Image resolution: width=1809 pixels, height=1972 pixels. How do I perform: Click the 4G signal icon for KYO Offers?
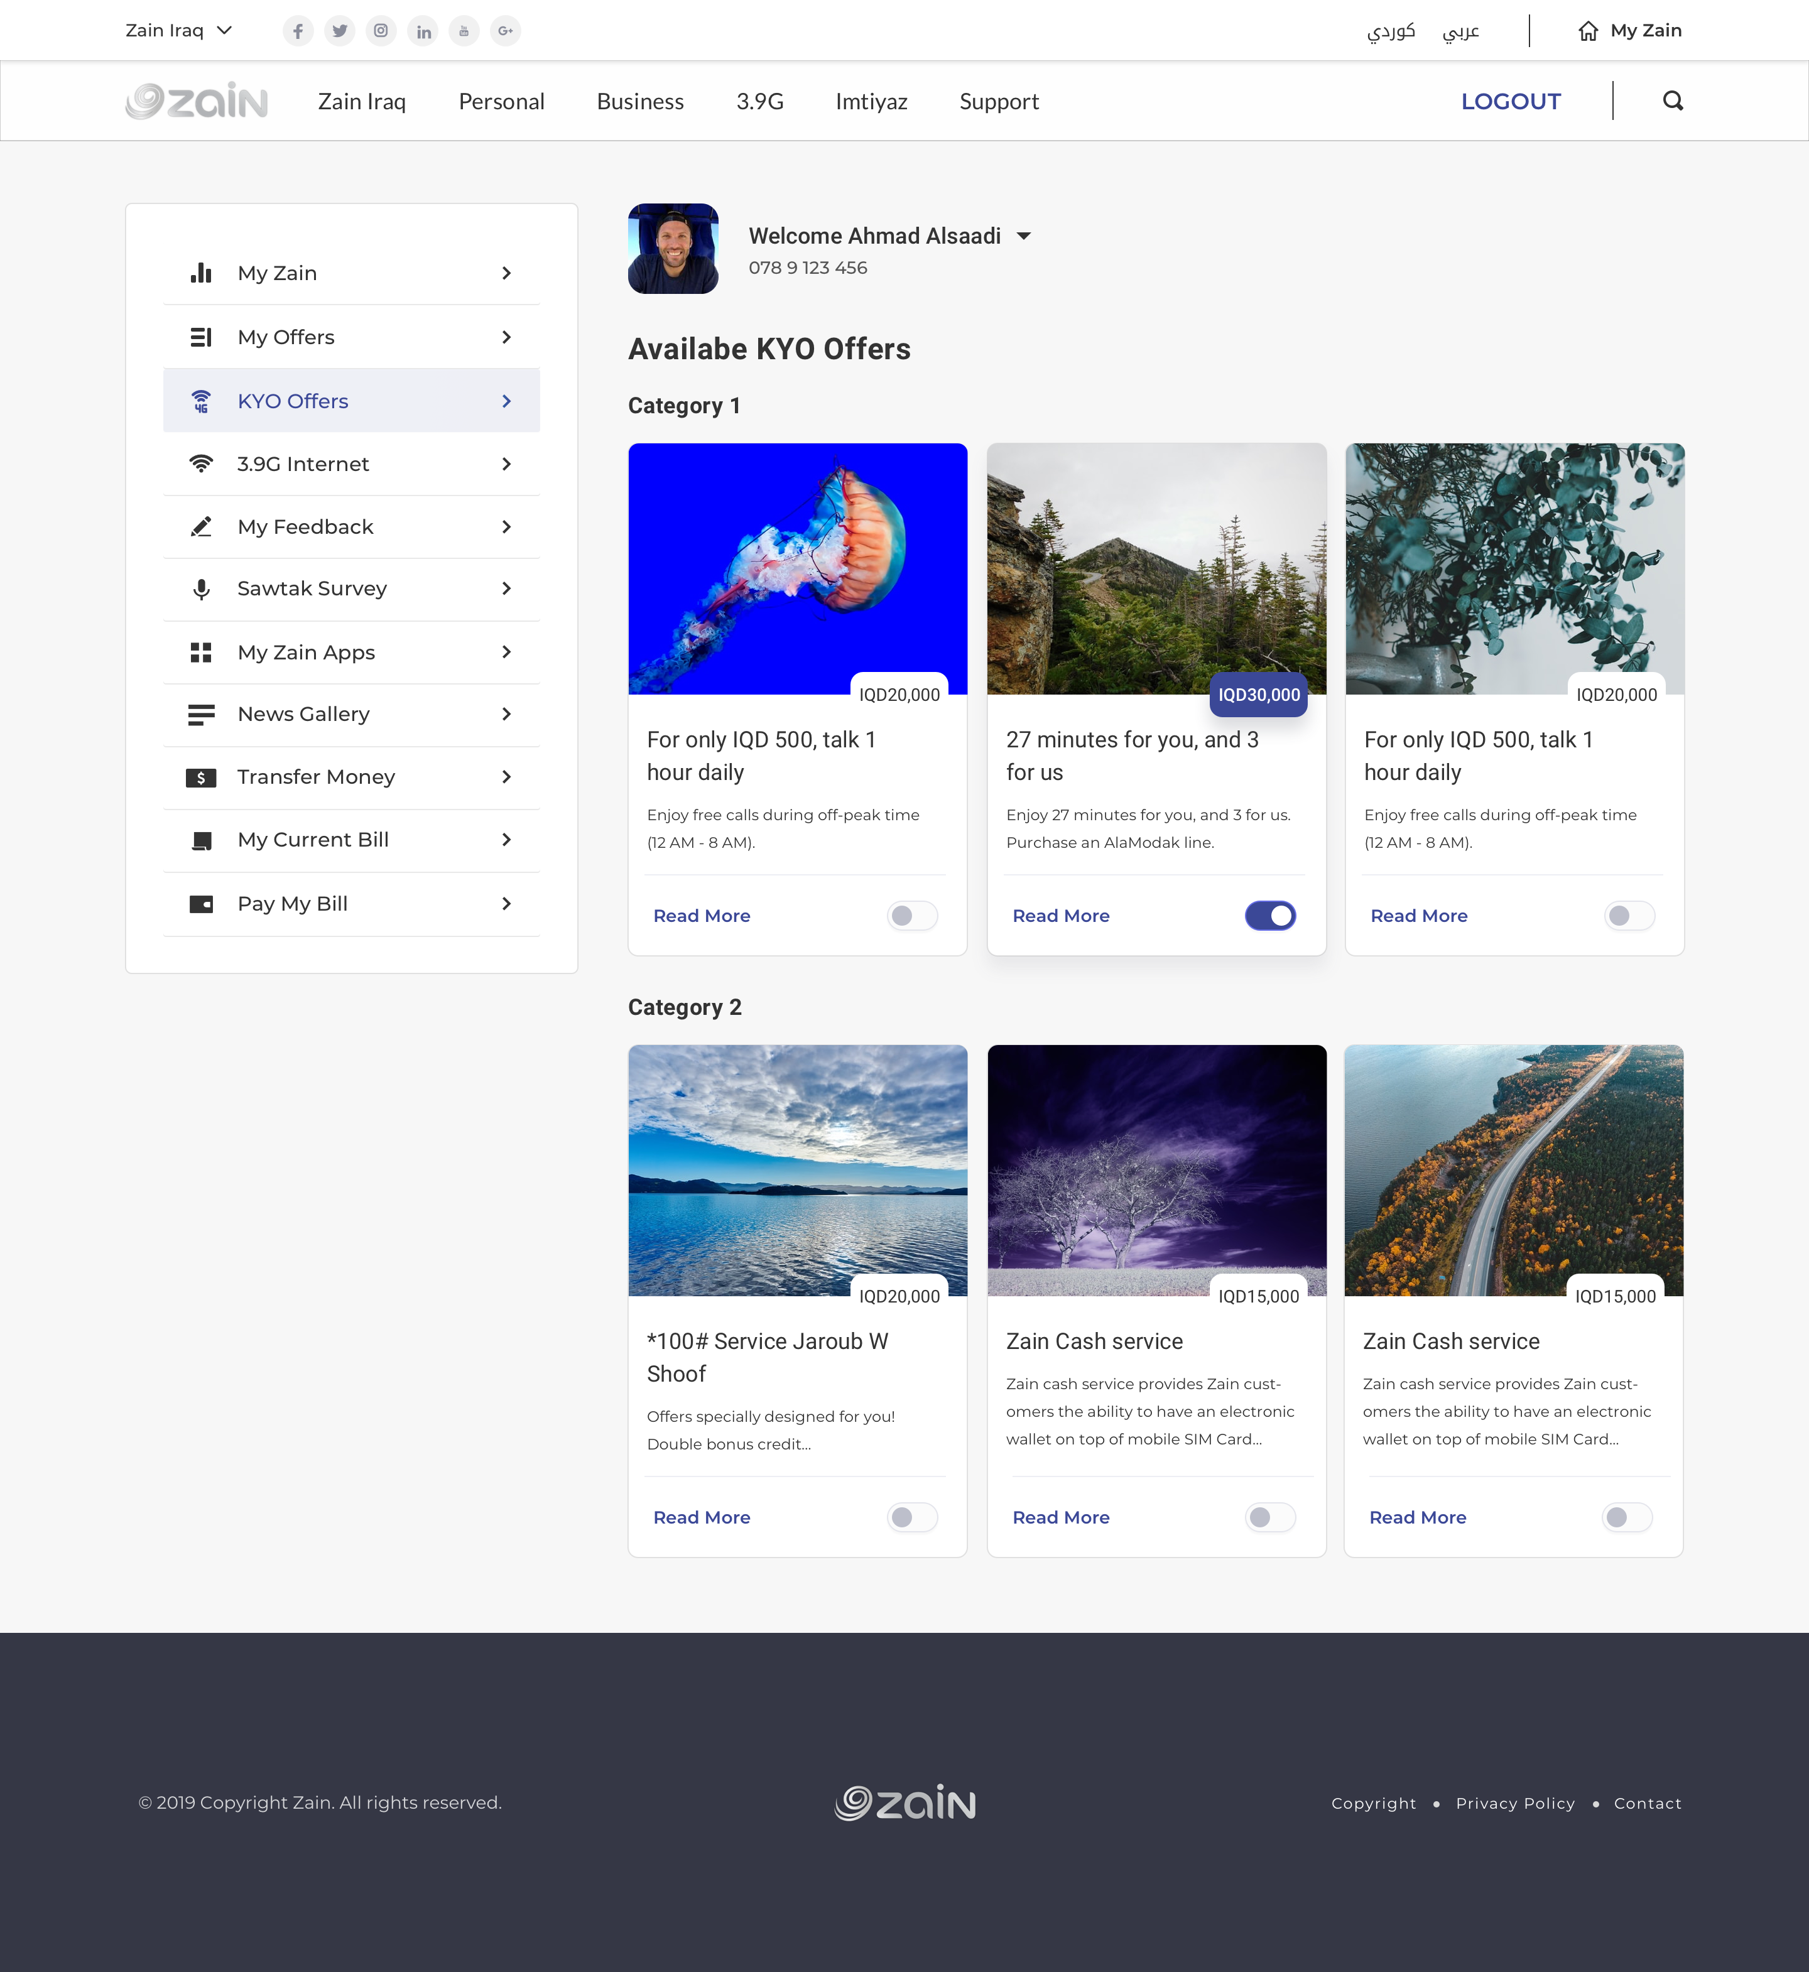point(200,401)
